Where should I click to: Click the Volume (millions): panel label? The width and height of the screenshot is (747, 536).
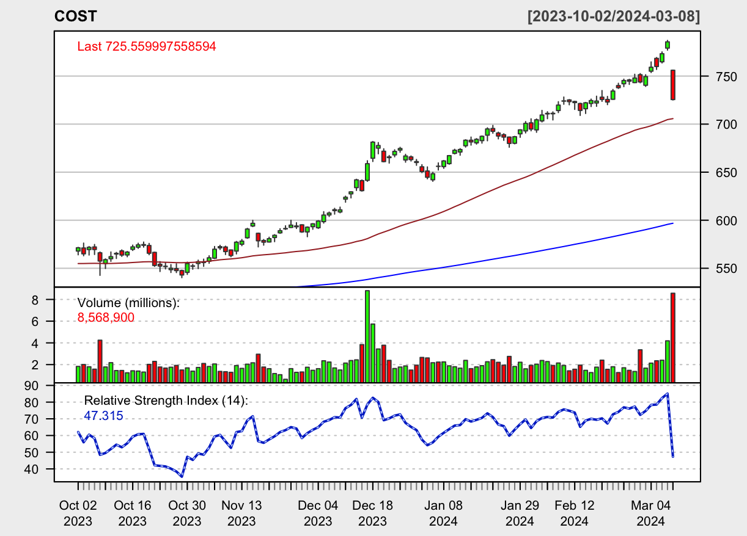click(129, 303)
